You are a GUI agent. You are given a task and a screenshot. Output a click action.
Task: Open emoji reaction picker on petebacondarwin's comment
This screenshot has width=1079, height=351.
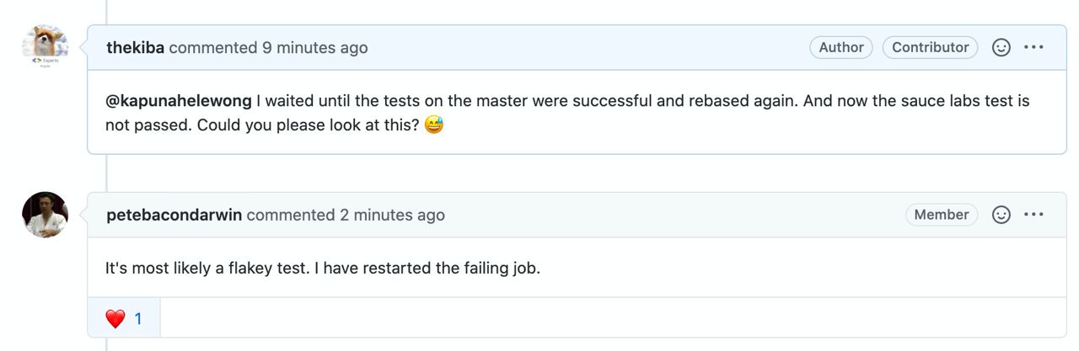point(1001,215)
